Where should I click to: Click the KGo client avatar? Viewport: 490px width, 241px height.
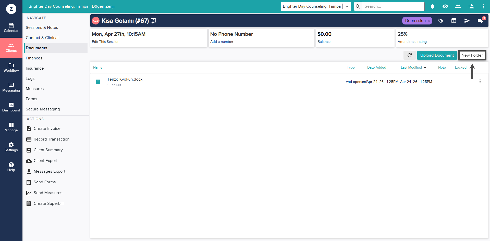96,21
